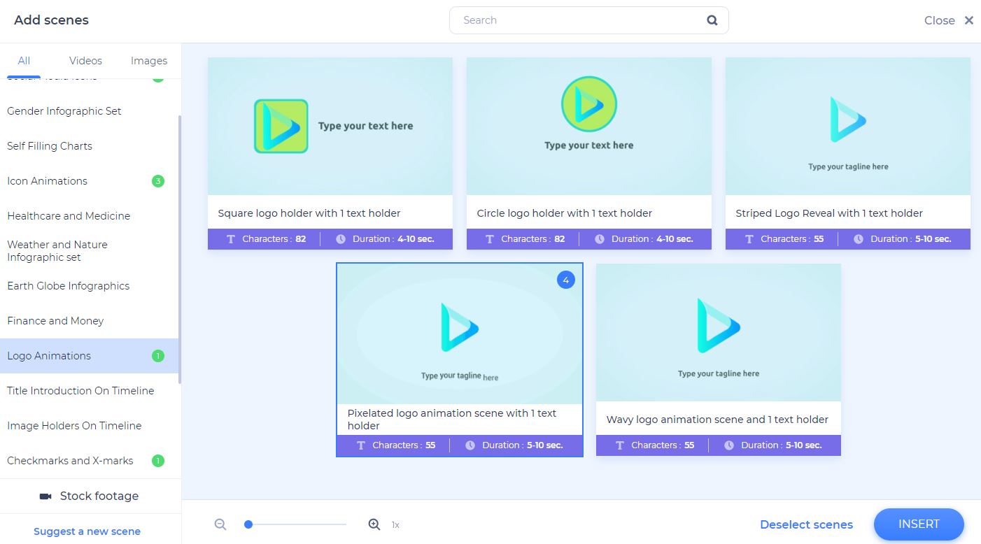981x544 pixels.
Task: Click the green count badge beside Icon Animations
Action: 157,180
